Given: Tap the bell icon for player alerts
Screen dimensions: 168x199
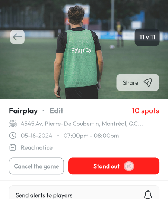Looking at the screenshot, I should pos(148,195).
